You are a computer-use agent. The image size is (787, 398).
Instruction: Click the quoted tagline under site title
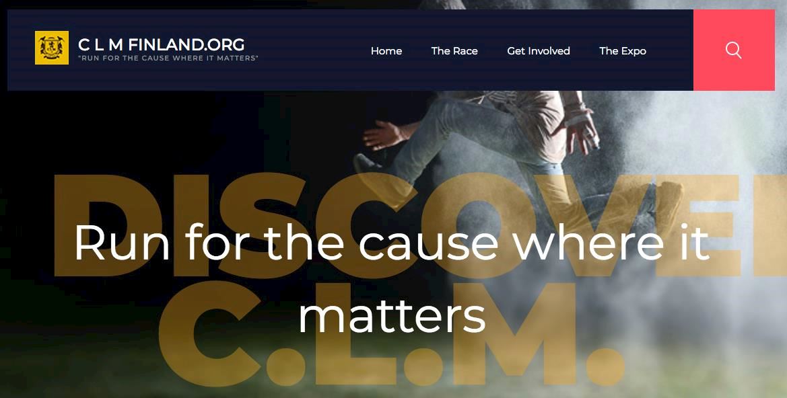pyautogui.click(x=168, y=58)
